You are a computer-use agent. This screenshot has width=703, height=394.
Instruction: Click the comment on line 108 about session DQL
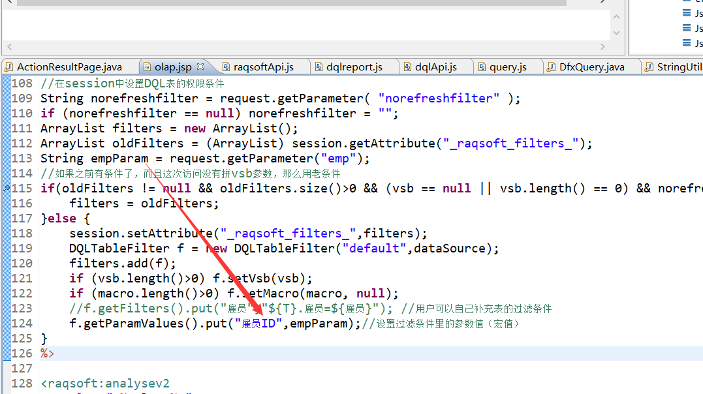133,83
